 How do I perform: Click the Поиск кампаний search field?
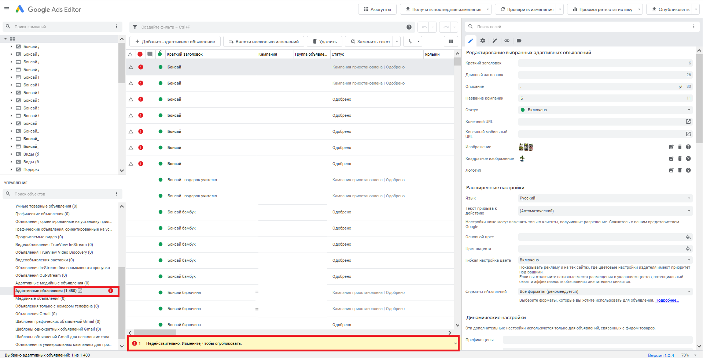62,27
